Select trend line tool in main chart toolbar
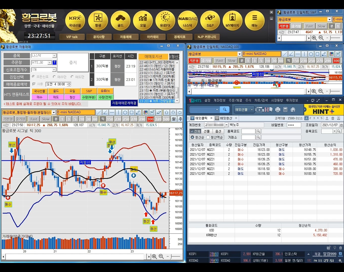Viewport: 344px width, 272px height. [99, 112]
